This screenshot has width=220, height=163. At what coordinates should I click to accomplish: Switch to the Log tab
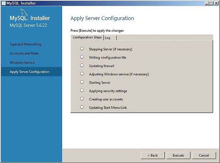(x=110, y=38)
